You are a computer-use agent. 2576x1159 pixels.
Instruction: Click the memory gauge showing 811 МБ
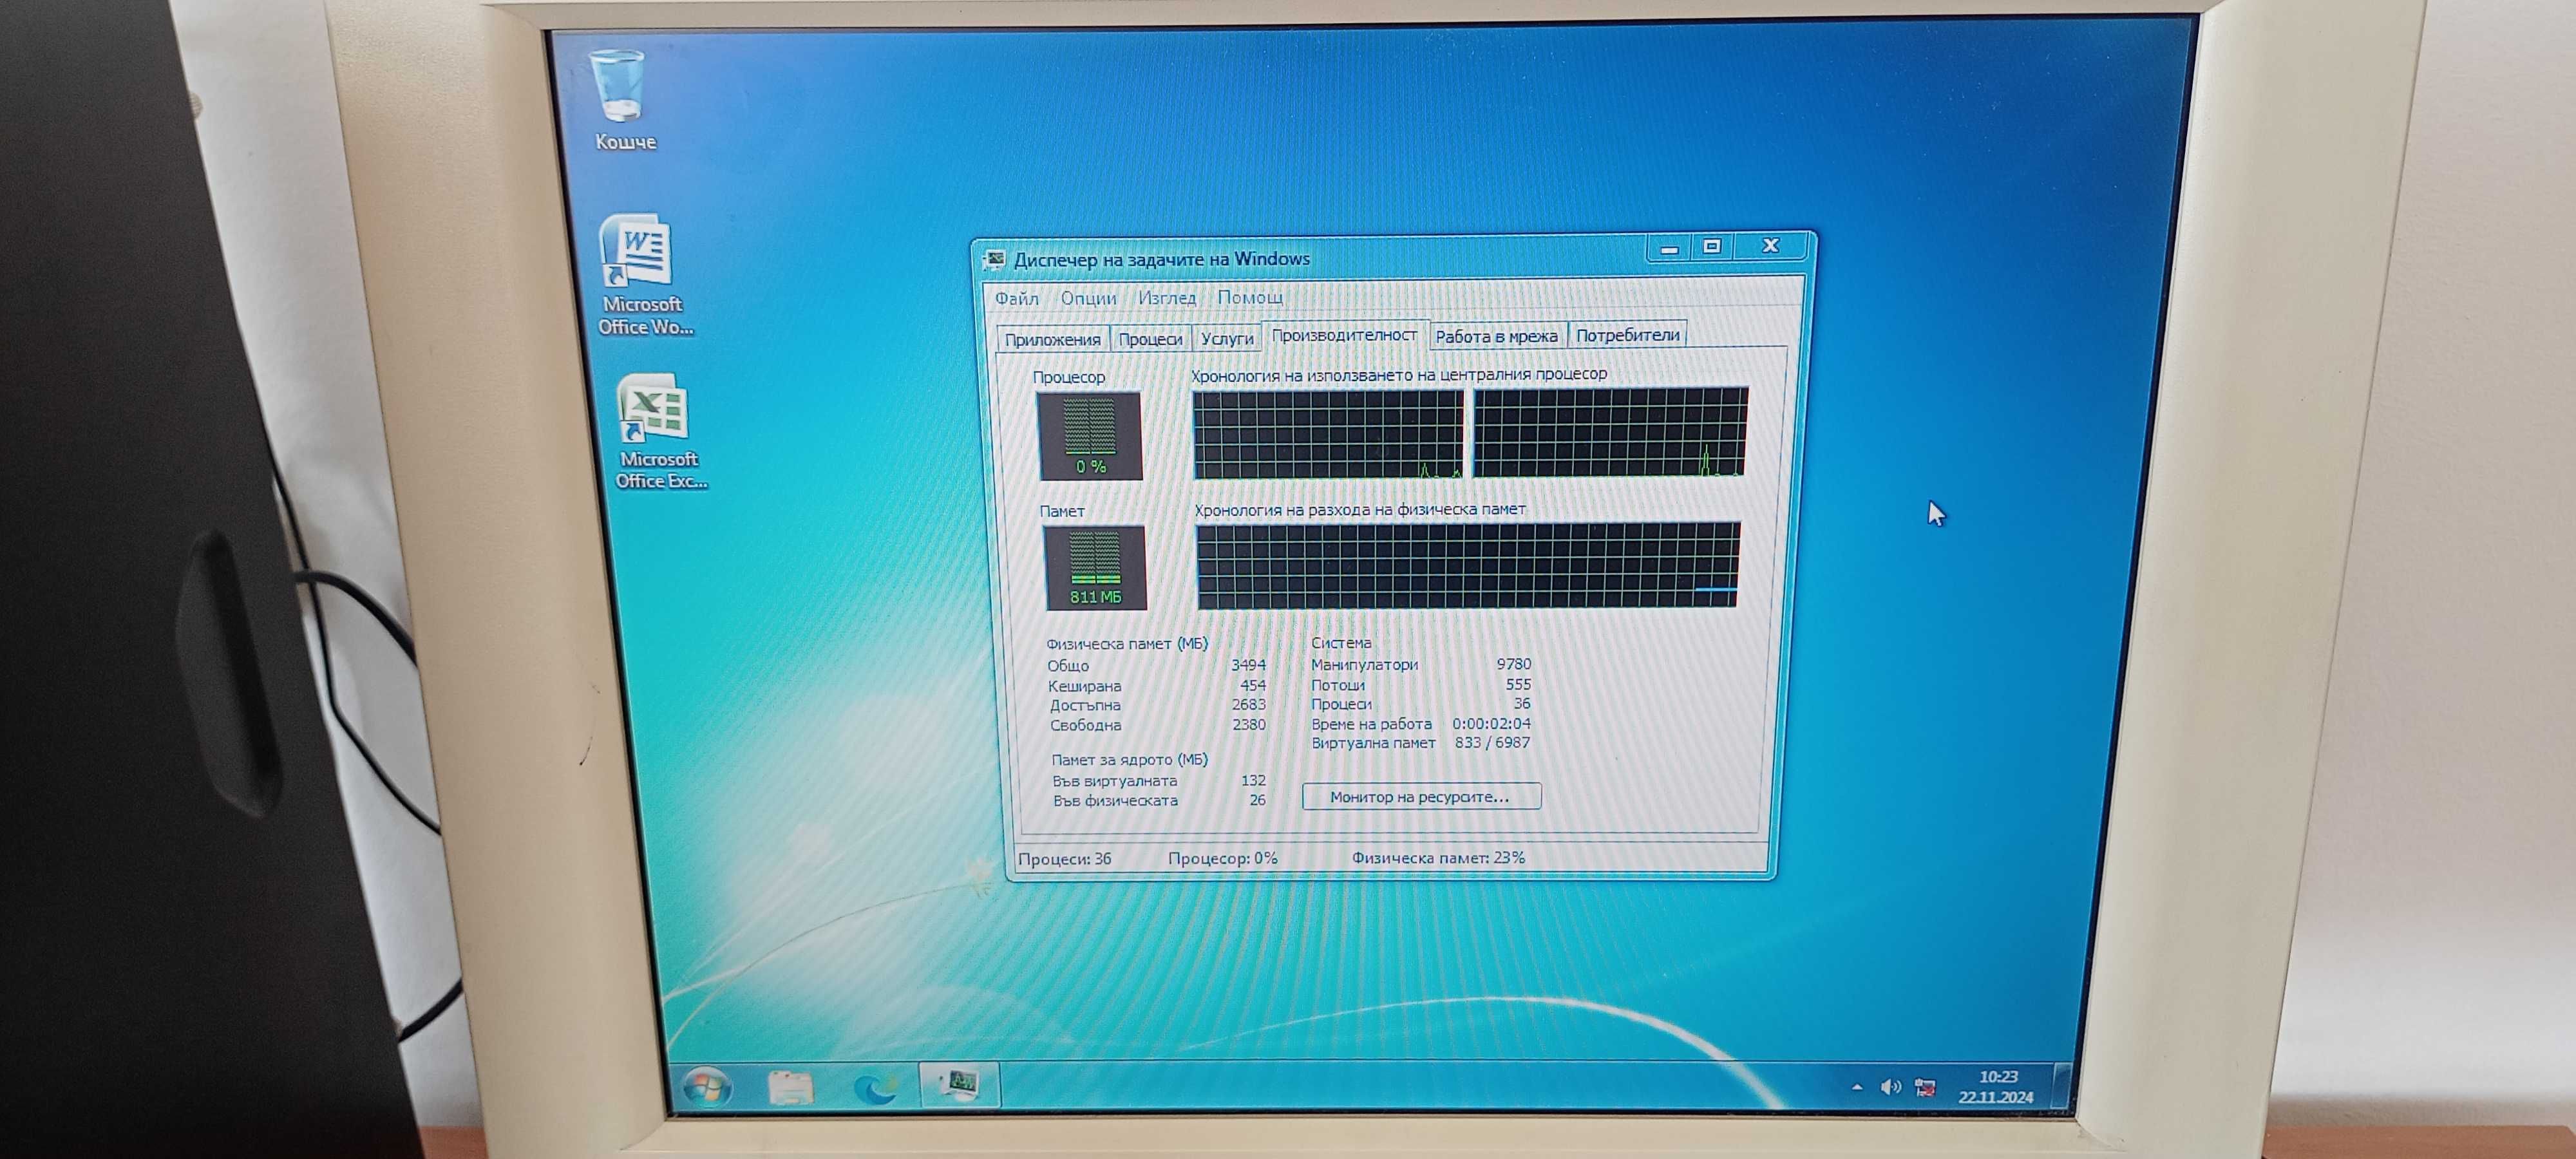(1095, 567)
